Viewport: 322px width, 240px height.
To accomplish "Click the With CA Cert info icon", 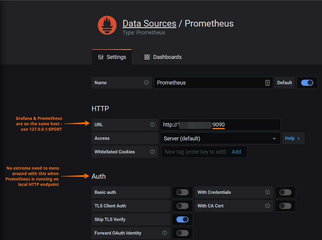I will pos(268,206).
